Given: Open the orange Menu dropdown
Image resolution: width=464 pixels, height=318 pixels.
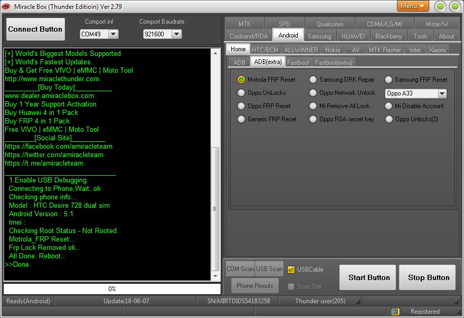Looking at the screenshot, I should [x=412, y=6].
